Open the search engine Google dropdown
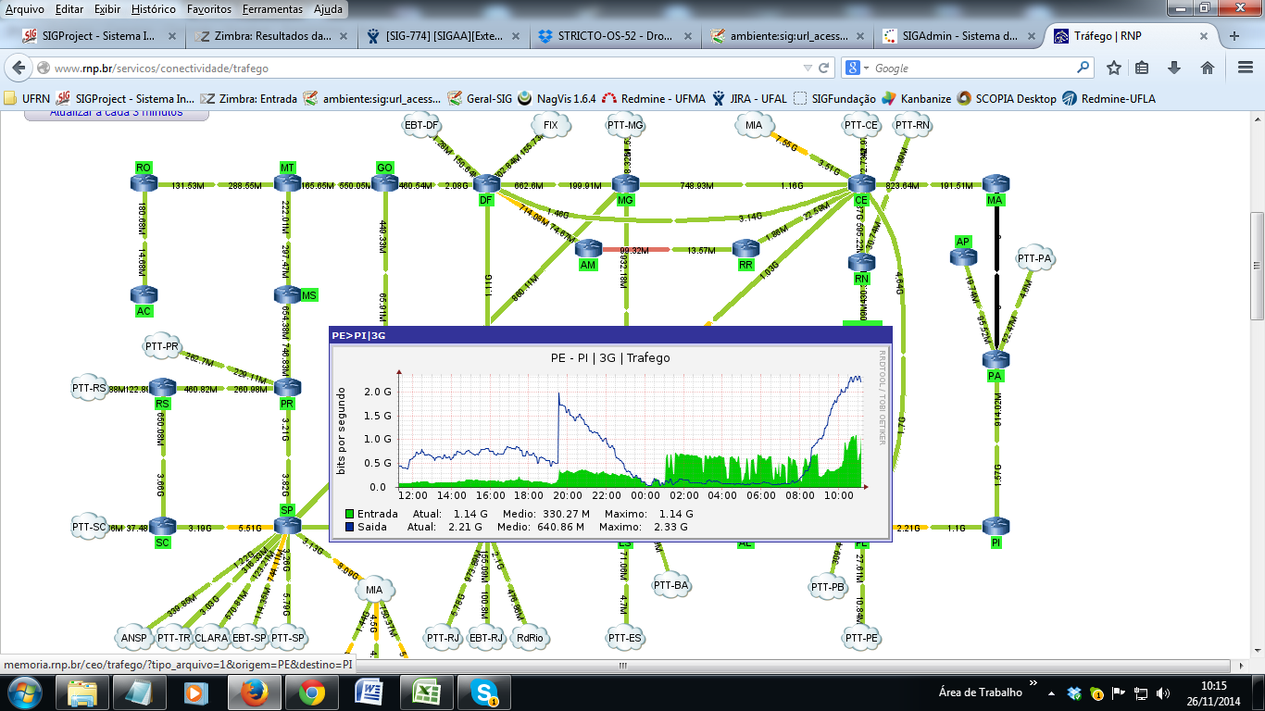Viewport: 1265px width, 711px height. click(857, 68)
